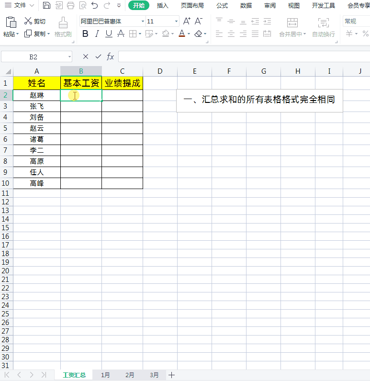This screenshot has height=381, width=370.
Task: Switch to the 插入 ribbon tab
Action: (163, 5)
